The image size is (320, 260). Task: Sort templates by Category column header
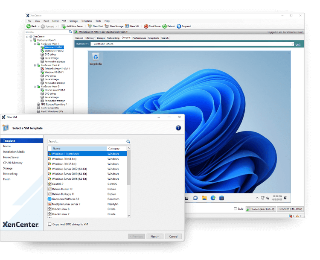[x=117, y=149]
